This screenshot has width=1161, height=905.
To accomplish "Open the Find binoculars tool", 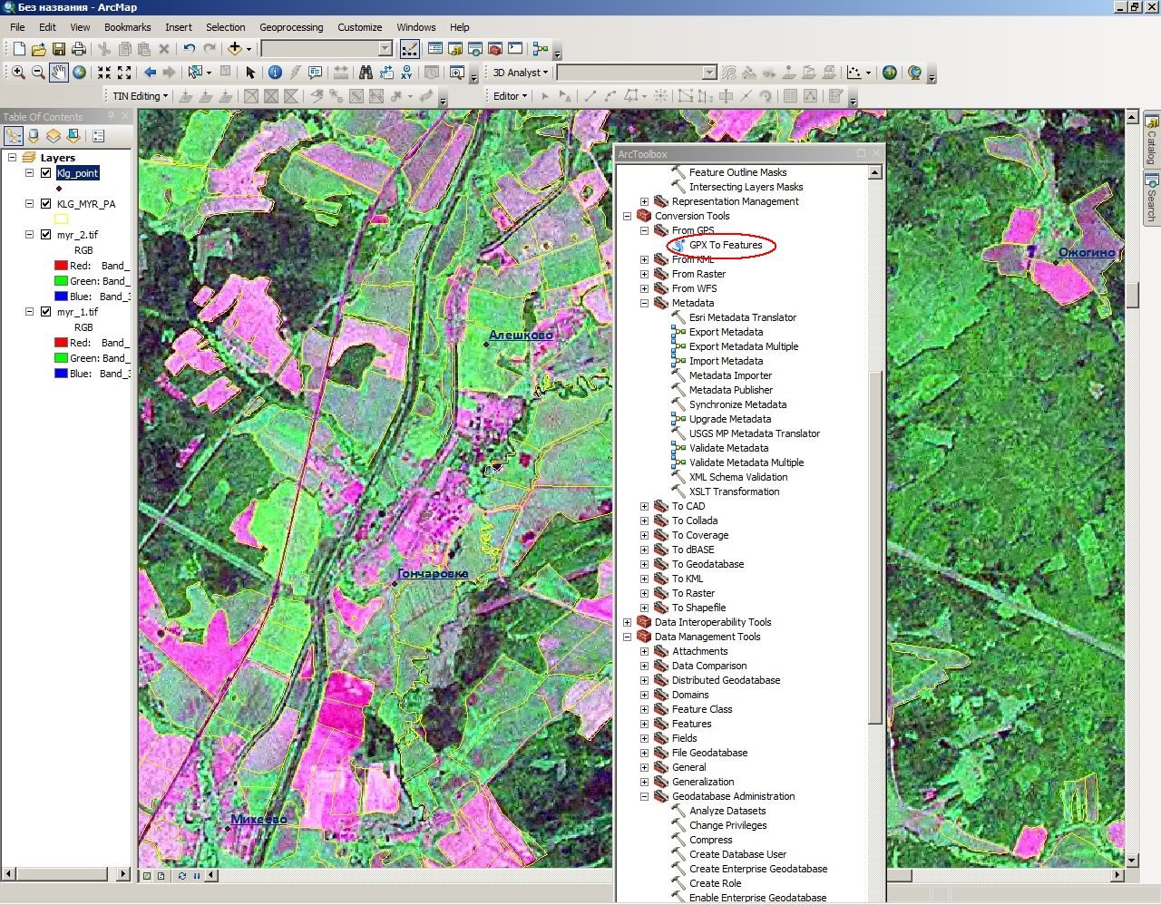I will [366, 73].
